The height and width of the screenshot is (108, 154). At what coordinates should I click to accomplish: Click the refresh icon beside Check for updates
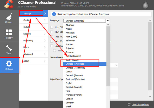tap(129, 105)
